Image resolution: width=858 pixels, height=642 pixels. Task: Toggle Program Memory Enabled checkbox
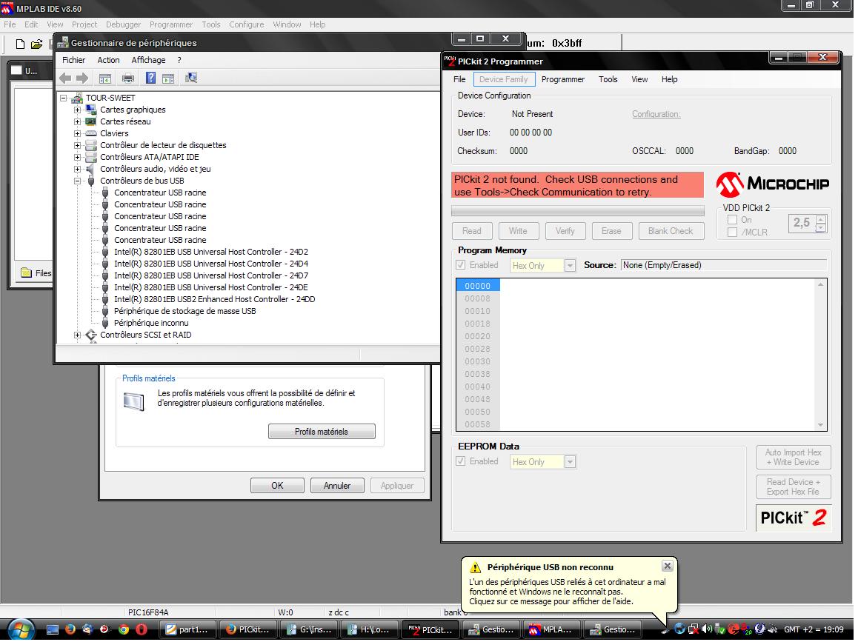[461, 266]
